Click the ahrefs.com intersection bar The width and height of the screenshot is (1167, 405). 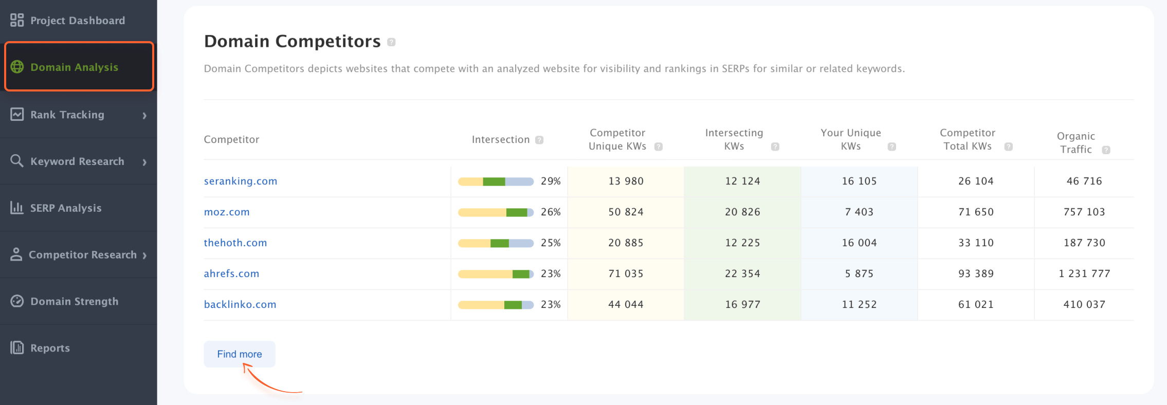(x=496, y=274)
